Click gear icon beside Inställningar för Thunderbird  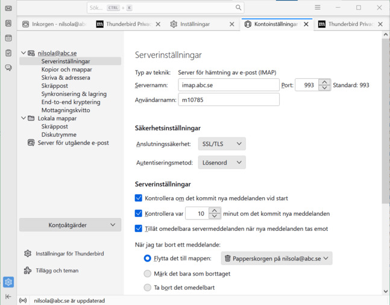pos(28,254)
